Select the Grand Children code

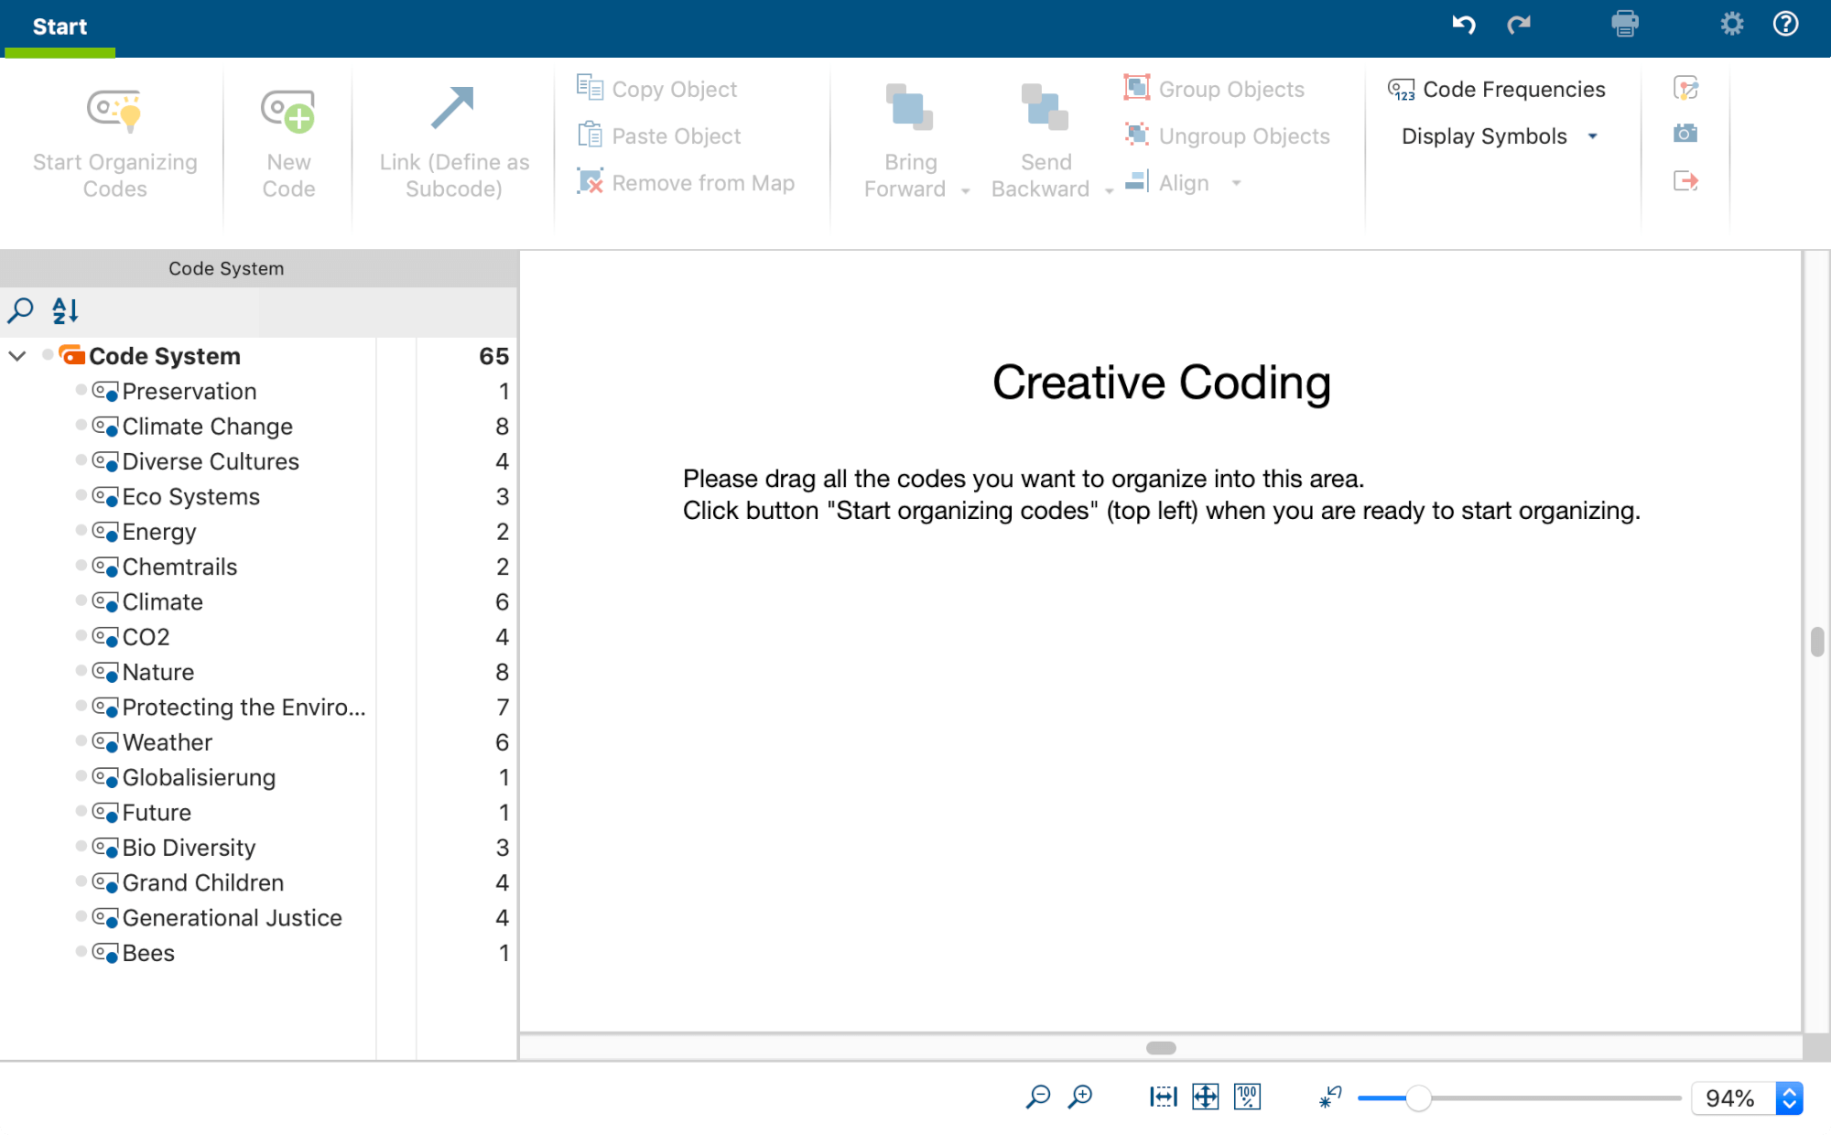click(203, 882)
